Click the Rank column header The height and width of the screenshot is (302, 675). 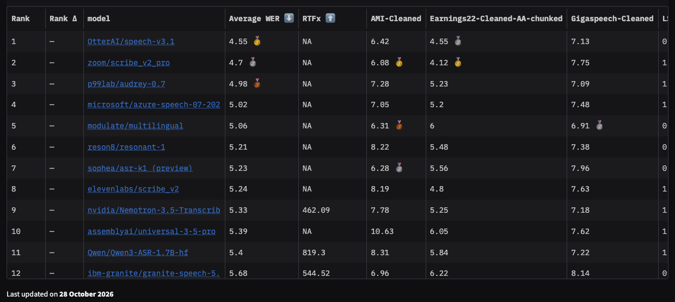[x=26, y=19]
